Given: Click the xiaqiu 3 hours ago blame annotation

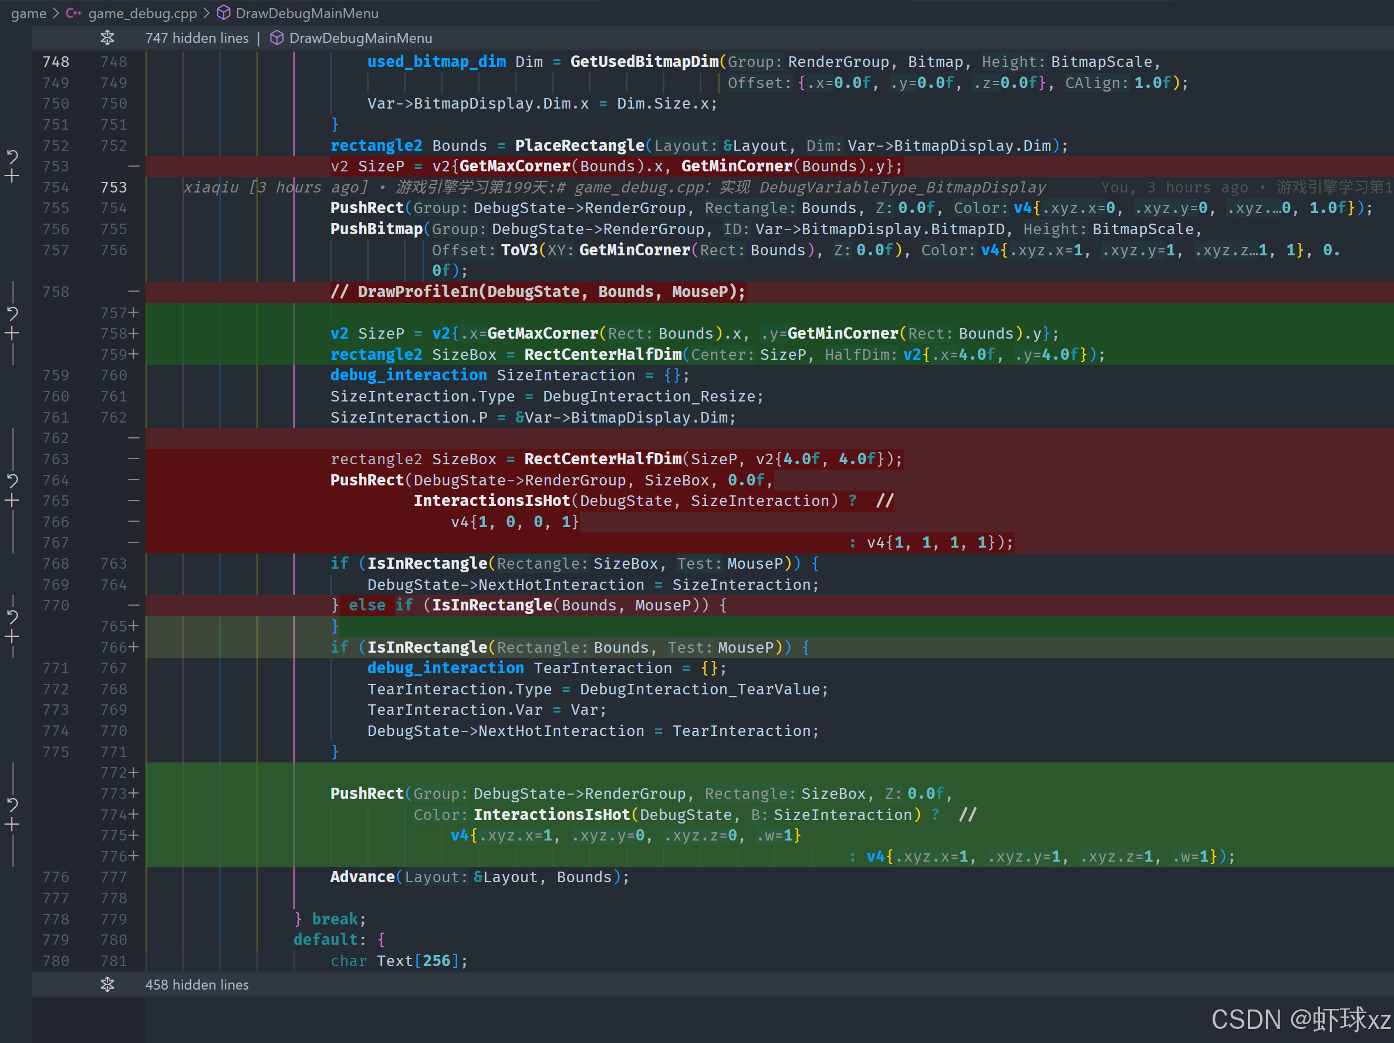Looking at the screenshot, I should click(x=275, y=187).
